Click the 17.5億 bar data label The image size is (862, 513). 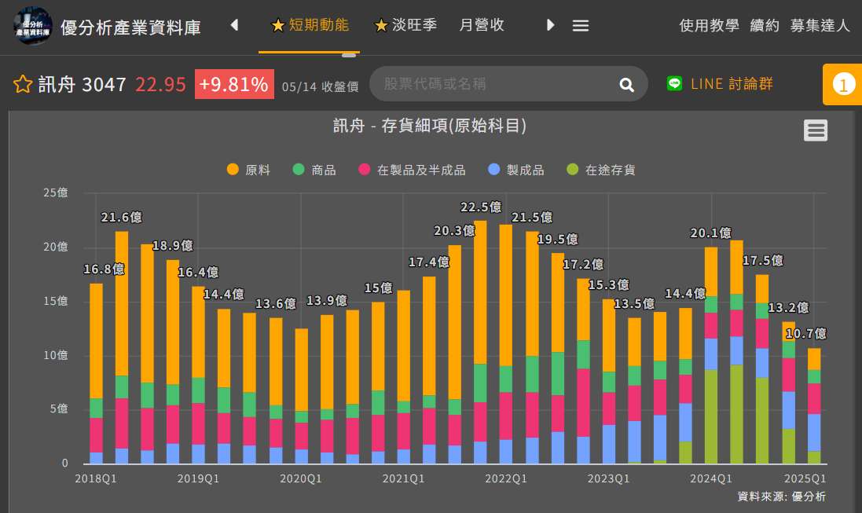point(763,261)
